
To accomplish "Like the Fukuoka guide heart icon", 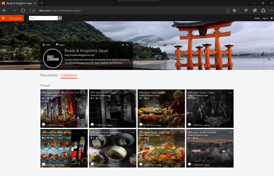I will pos(189,138).
